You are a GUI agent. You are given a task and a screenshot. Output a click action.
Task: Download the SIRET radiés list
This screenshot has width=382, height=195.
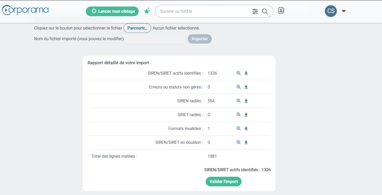246,115
